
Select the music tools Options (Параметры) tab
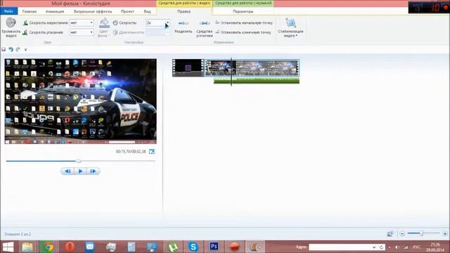[x=243, y=11]
